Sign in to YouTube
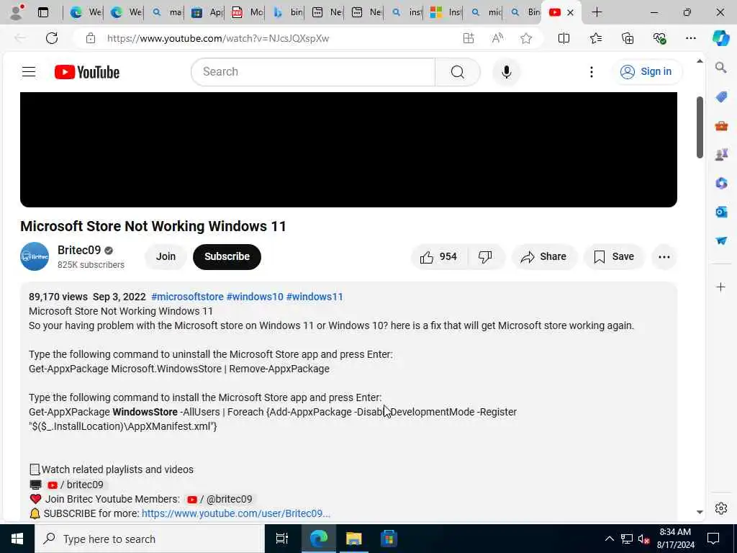This screenshot has width=737, height=553. 646,71
